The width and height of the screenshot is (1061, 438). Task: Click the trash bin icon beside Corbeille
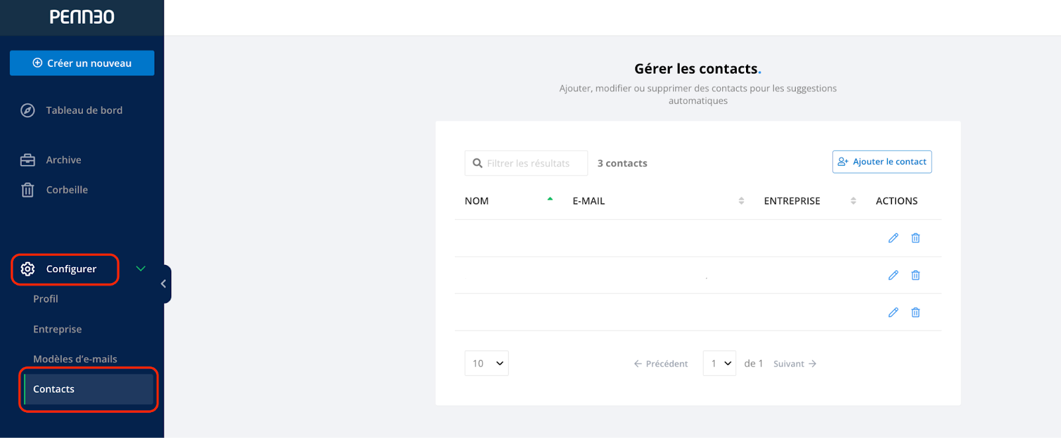tap(28, 190)
